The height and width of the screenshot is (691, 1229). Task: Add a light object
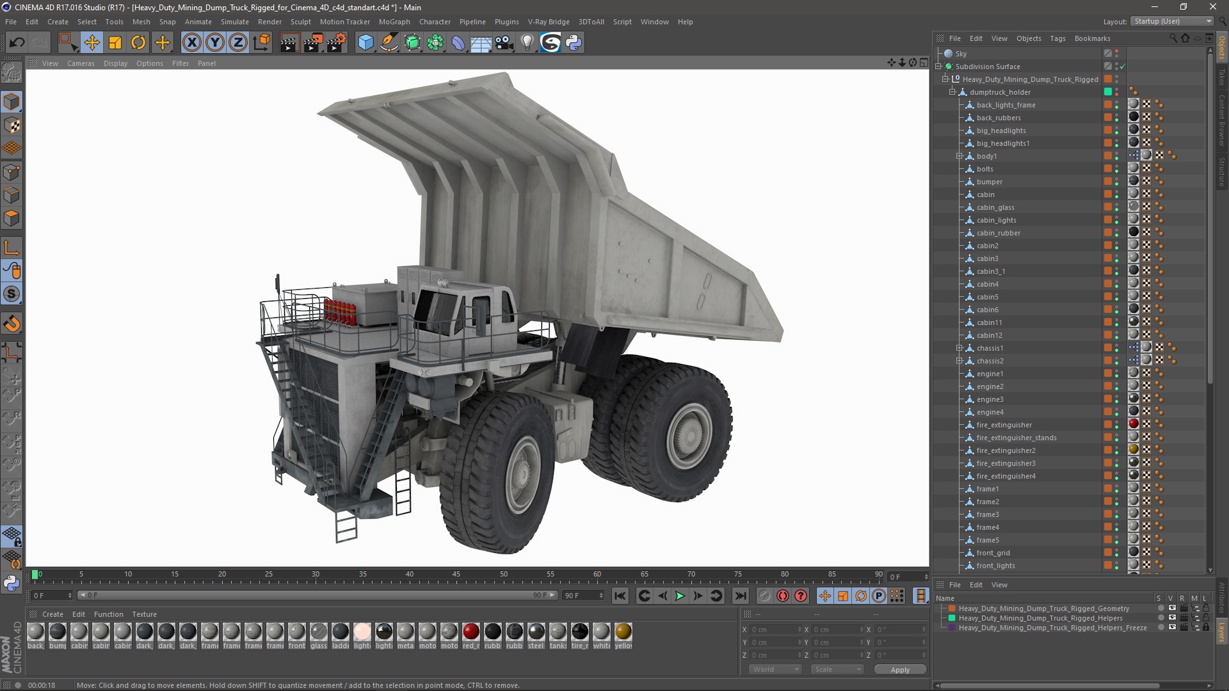(527, 43)
